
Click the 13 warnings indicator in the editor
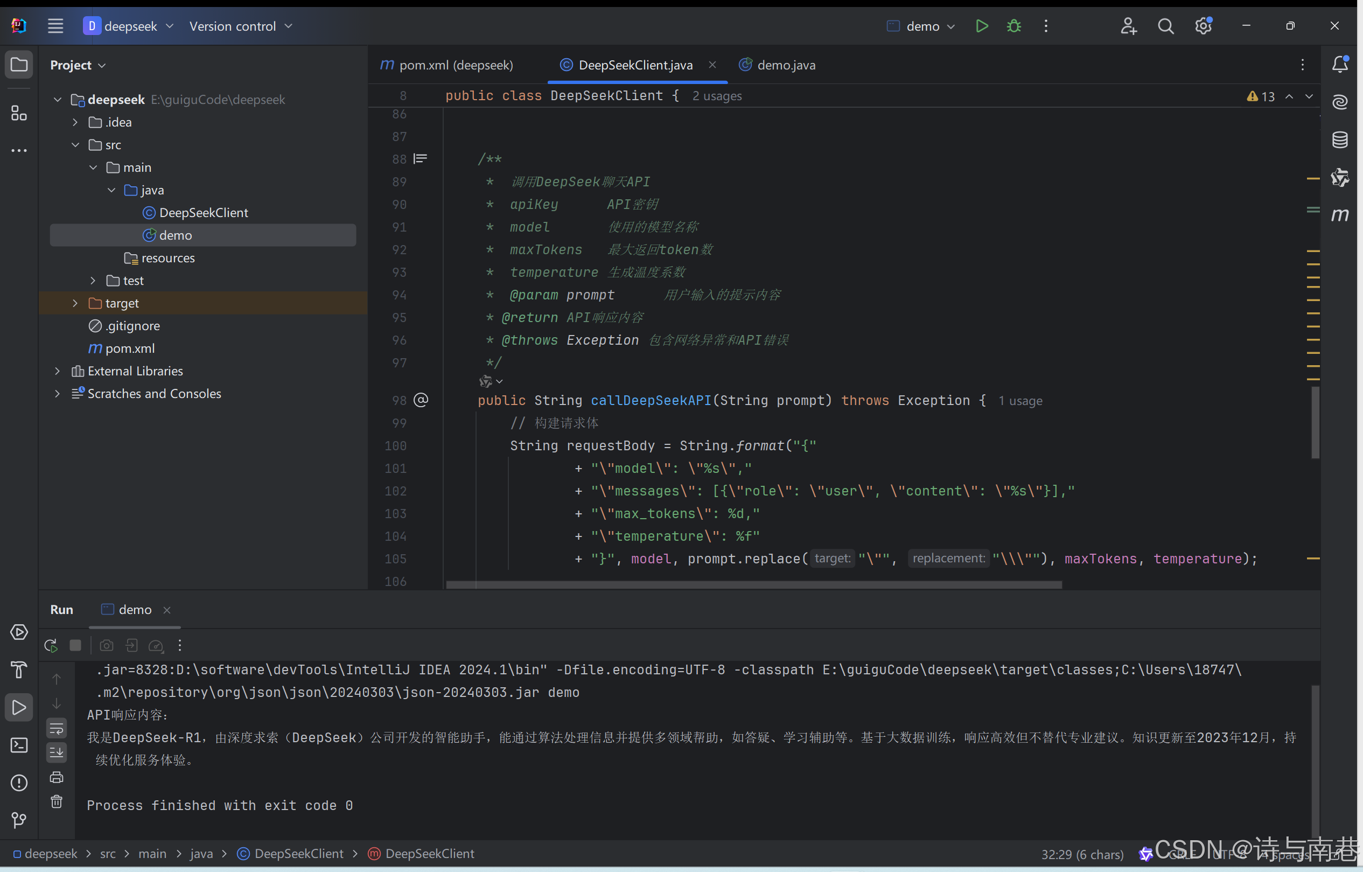pyautogui.click(x=1261, y=97)
